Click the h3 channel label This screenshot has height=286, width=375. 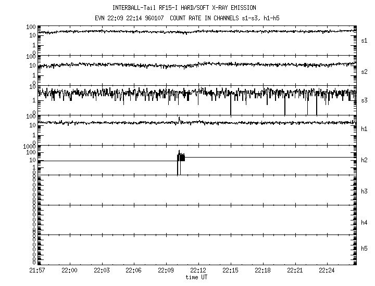coord(365,191)
